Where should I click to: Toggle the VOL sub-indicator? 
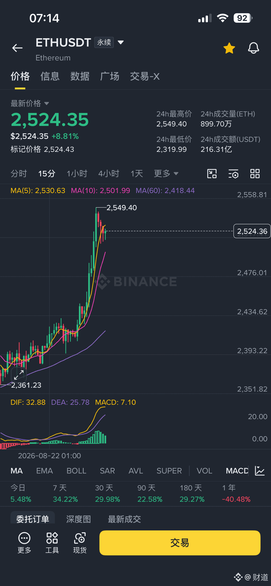pos(205,471)
